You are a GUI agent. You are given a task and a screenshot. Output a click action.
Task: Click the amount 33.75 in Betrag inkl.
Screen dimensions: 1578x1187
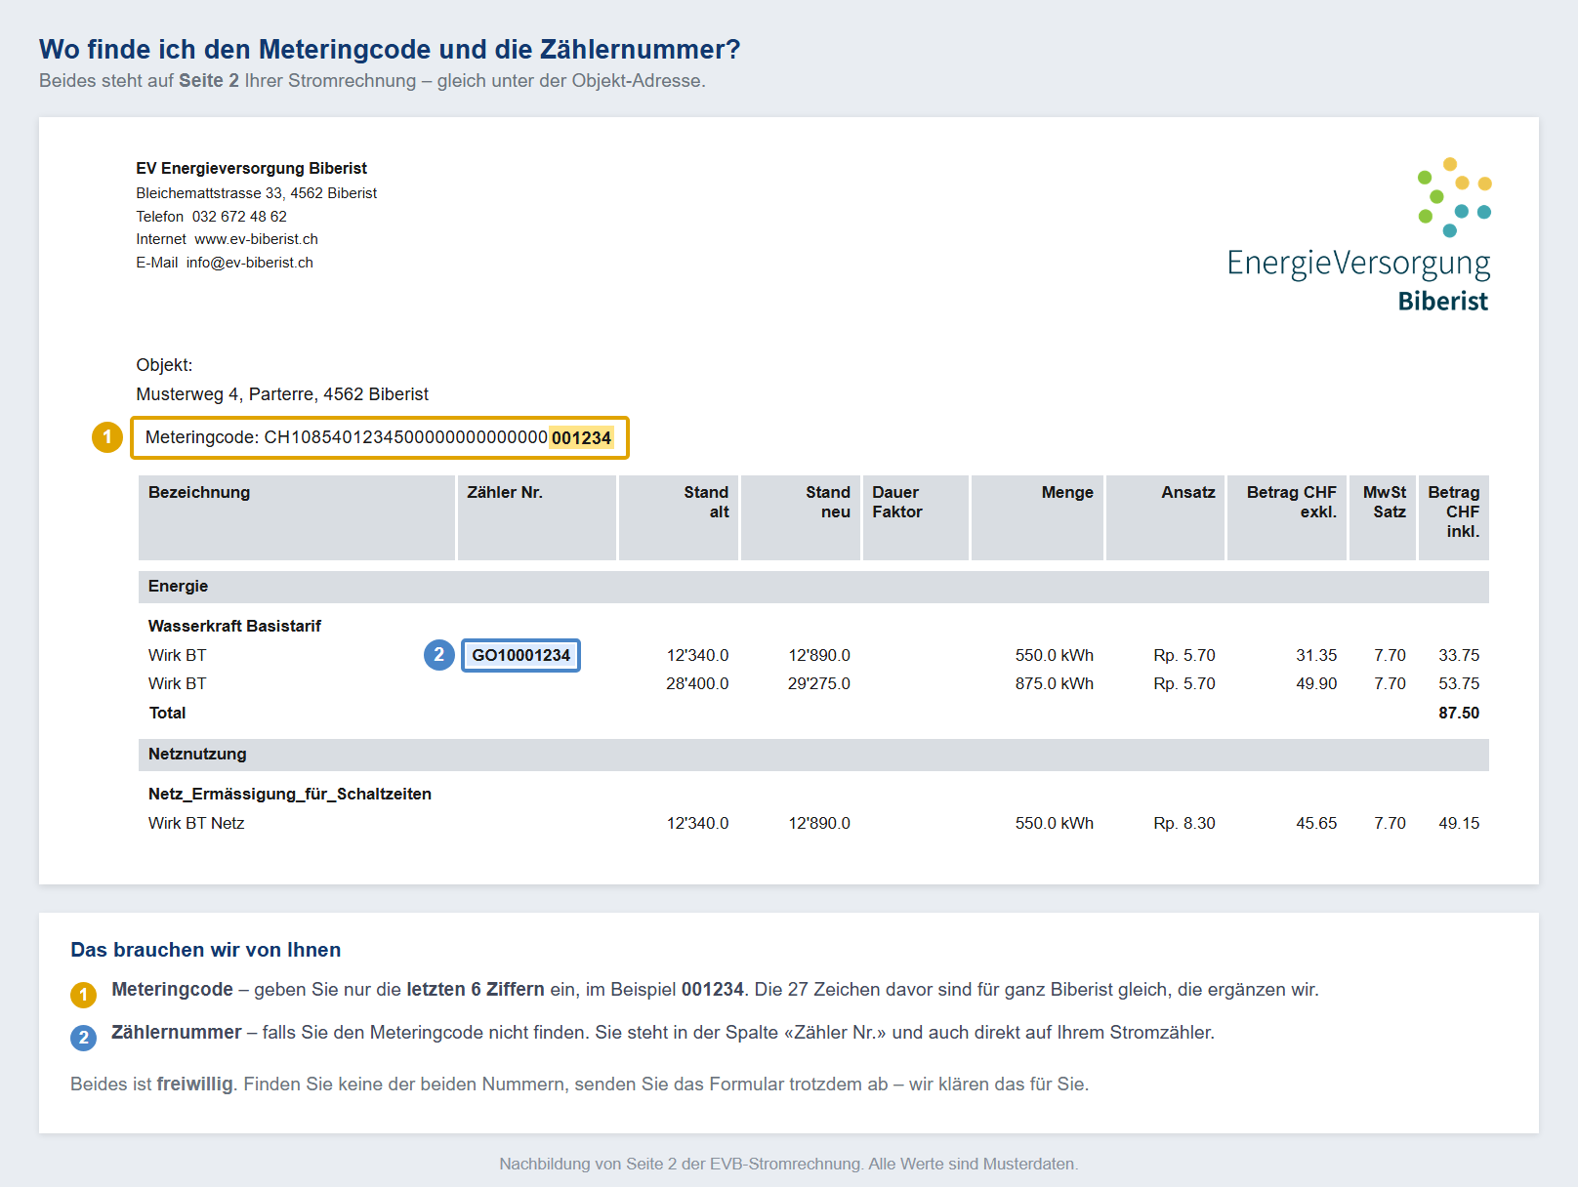tap(1459, 655)
